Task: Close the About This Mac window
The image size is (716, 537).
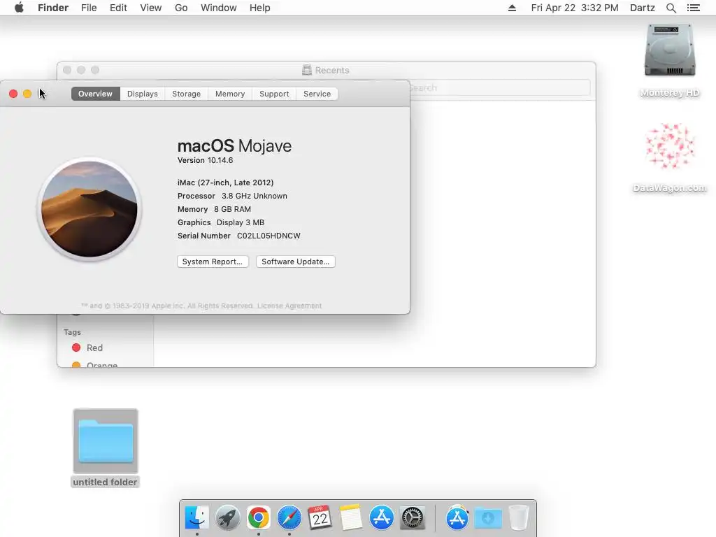Action: [x=13, y=94]
